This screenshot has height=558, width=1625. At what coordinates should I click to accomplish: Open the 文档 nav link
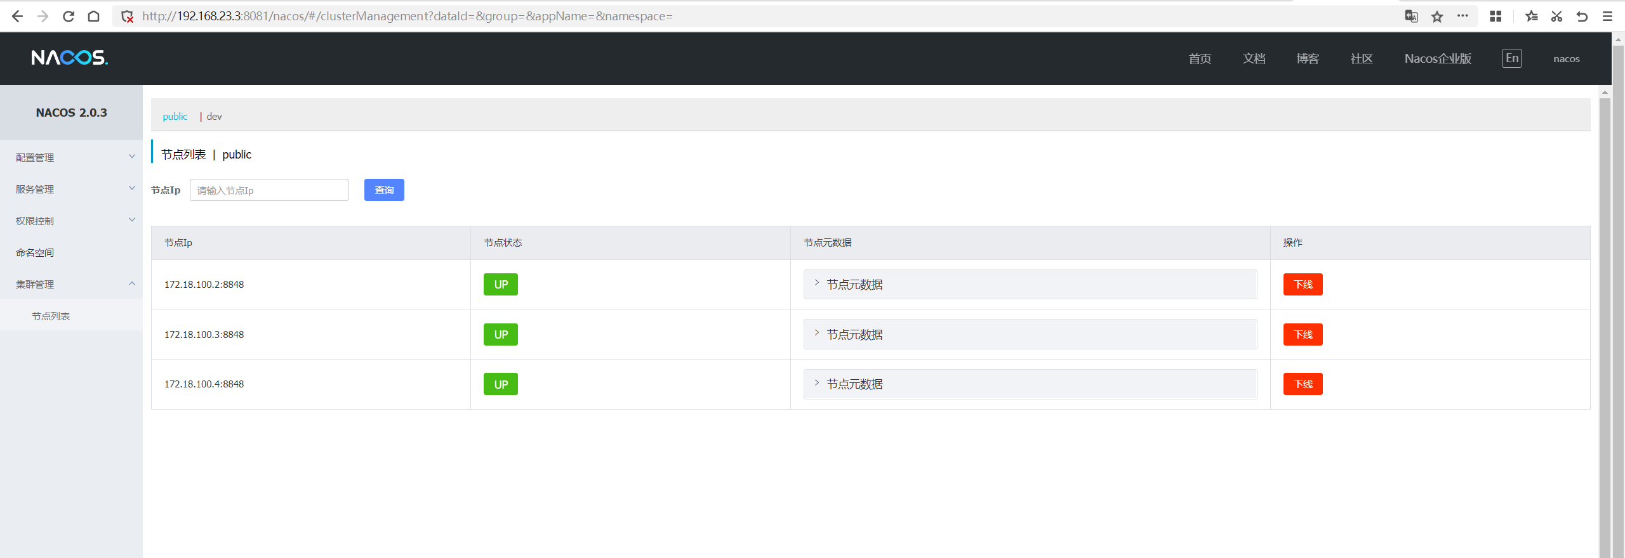(1254, 59)
